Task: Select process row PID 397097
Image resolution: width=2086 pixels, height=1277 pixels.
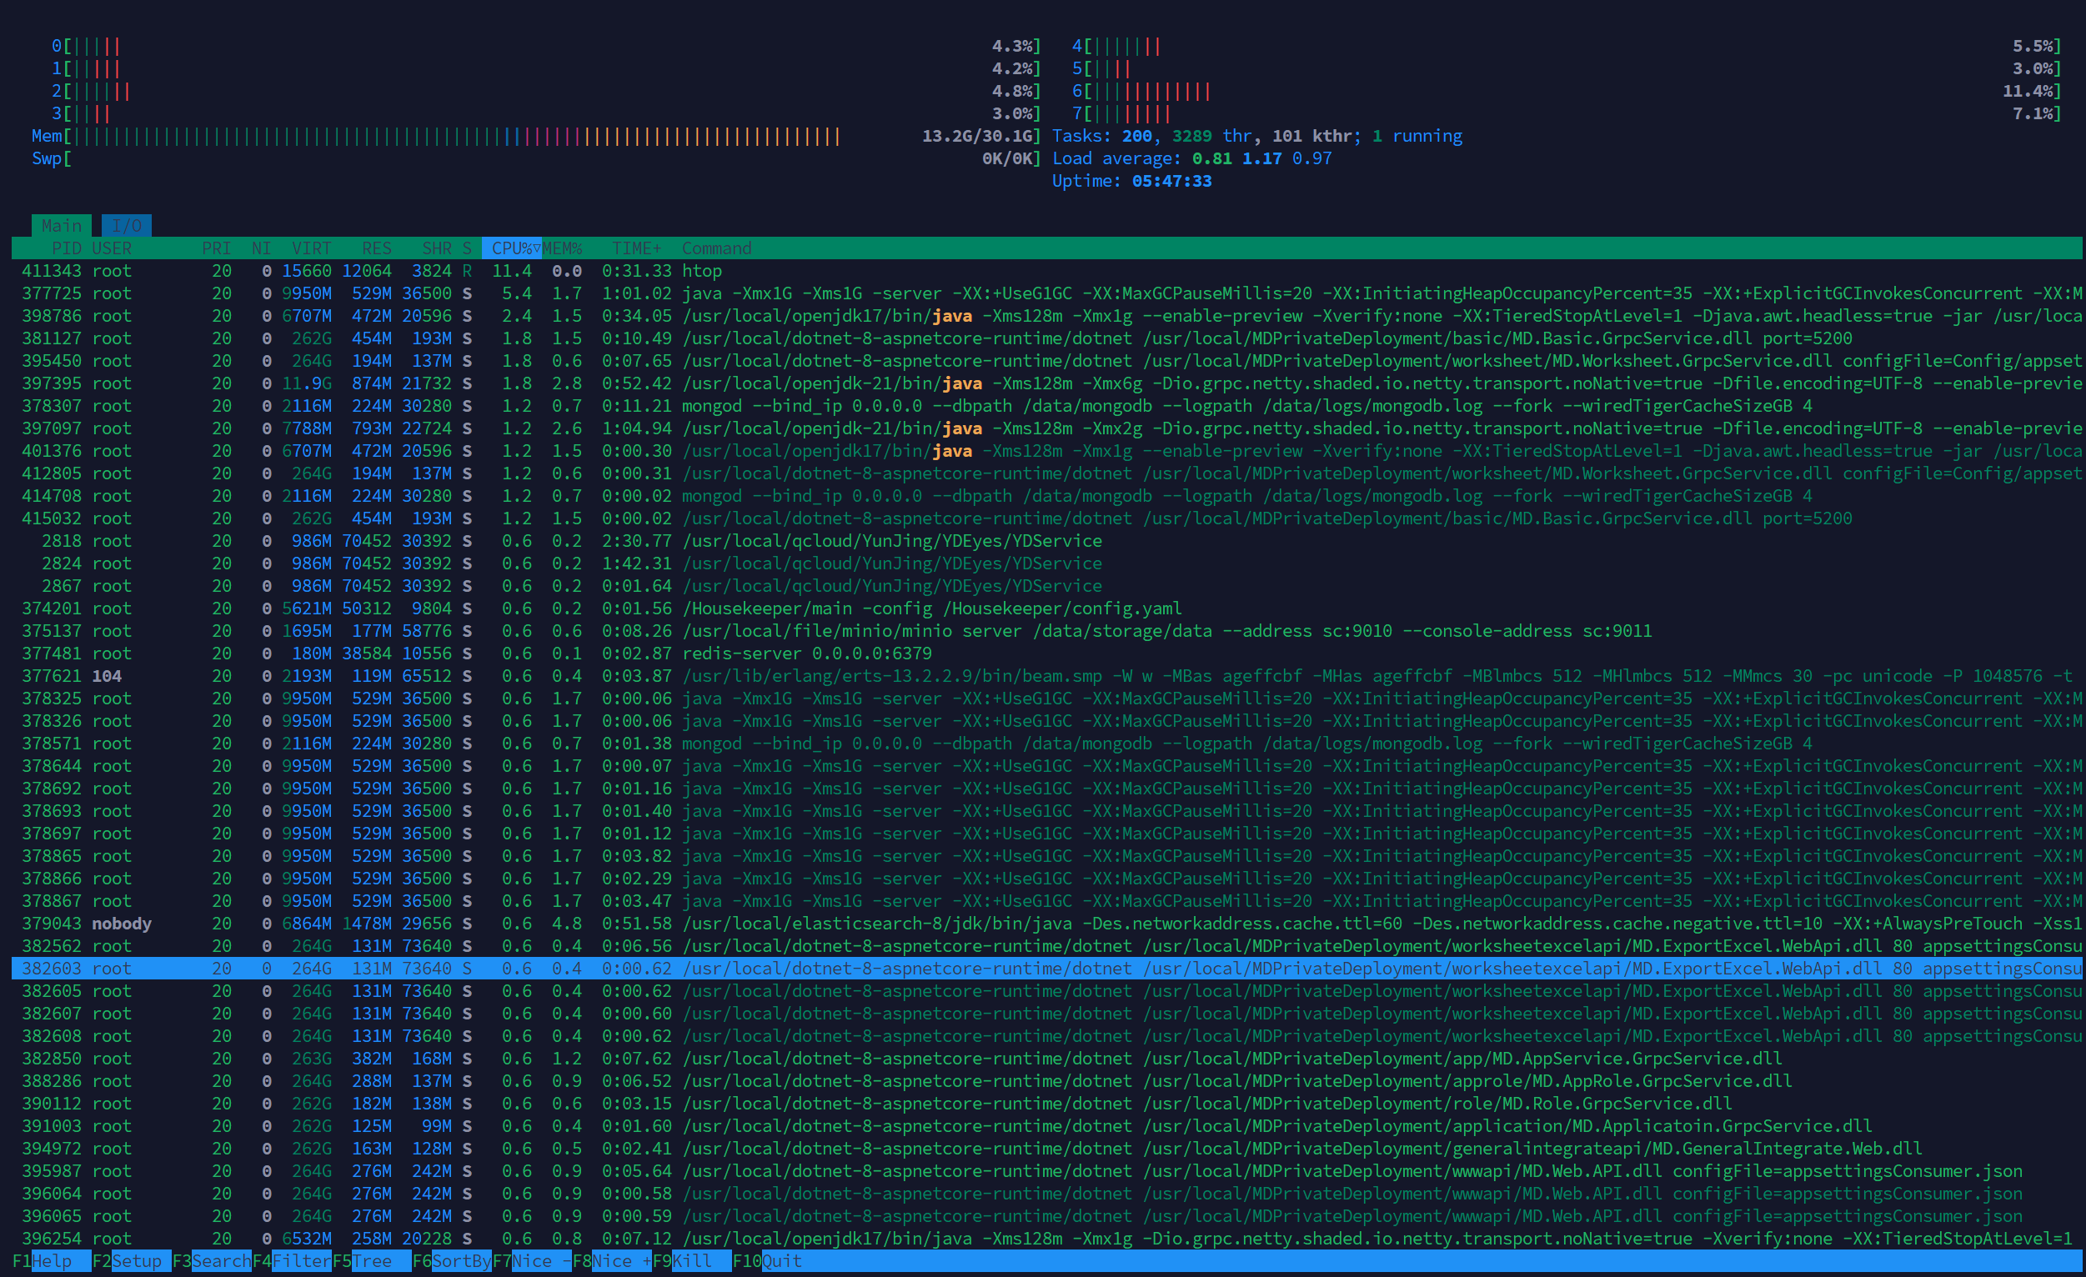Action: coord(1046,429)
